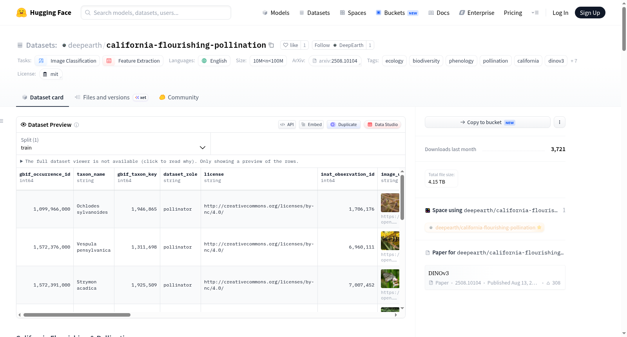This screenshot has height=337, width=627.
Task: Select the dinov3 tag
Action: tap(556, 61)
